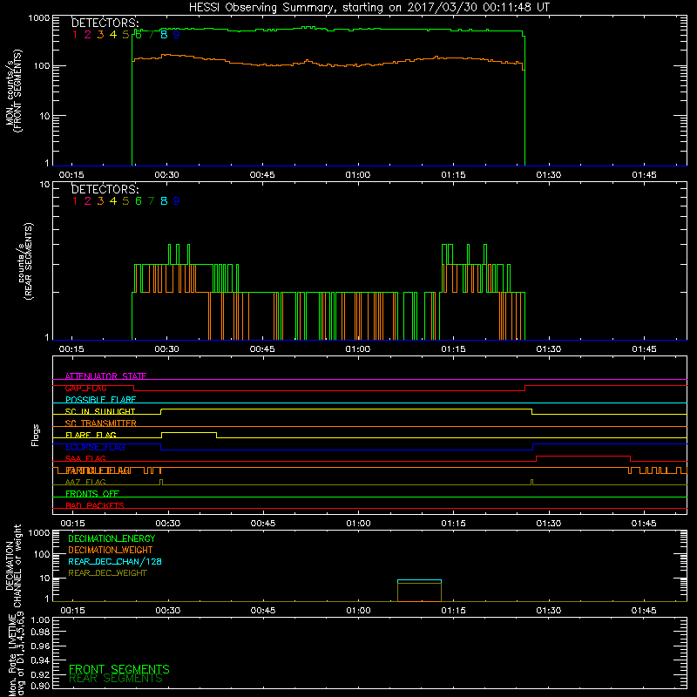
Task: Click the FRONTS_OFF flag label
Action: click(92, 494)
